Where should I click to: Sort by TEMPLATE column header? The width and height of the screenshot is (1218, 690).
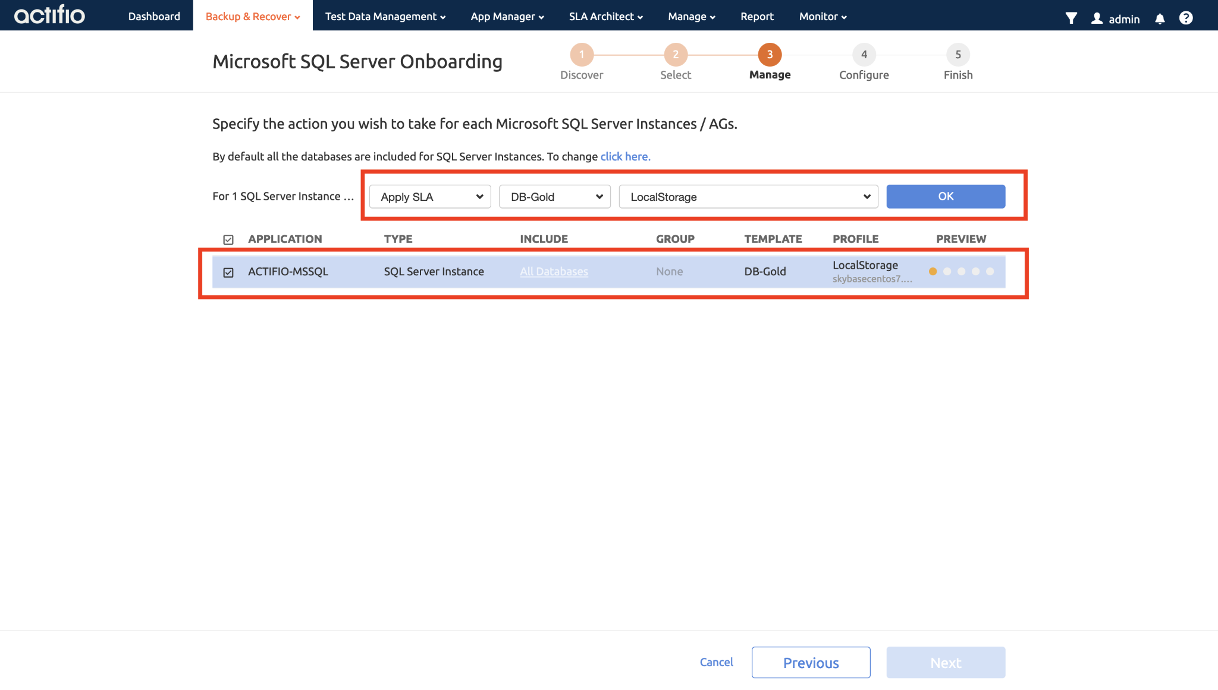click(773, 239)
